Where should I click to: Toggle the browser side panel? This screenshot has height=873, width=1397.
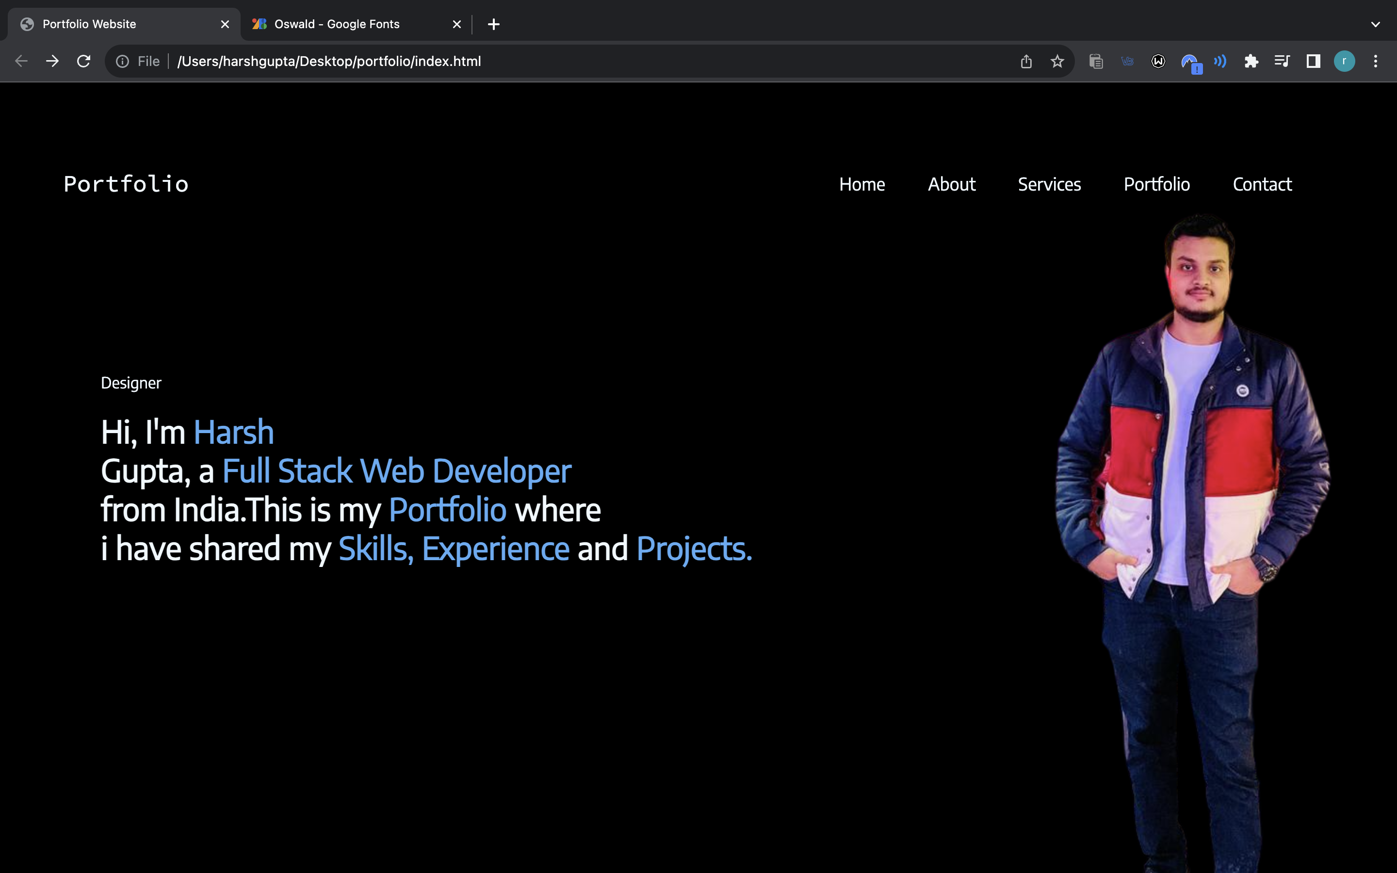tap(1313, 61)
